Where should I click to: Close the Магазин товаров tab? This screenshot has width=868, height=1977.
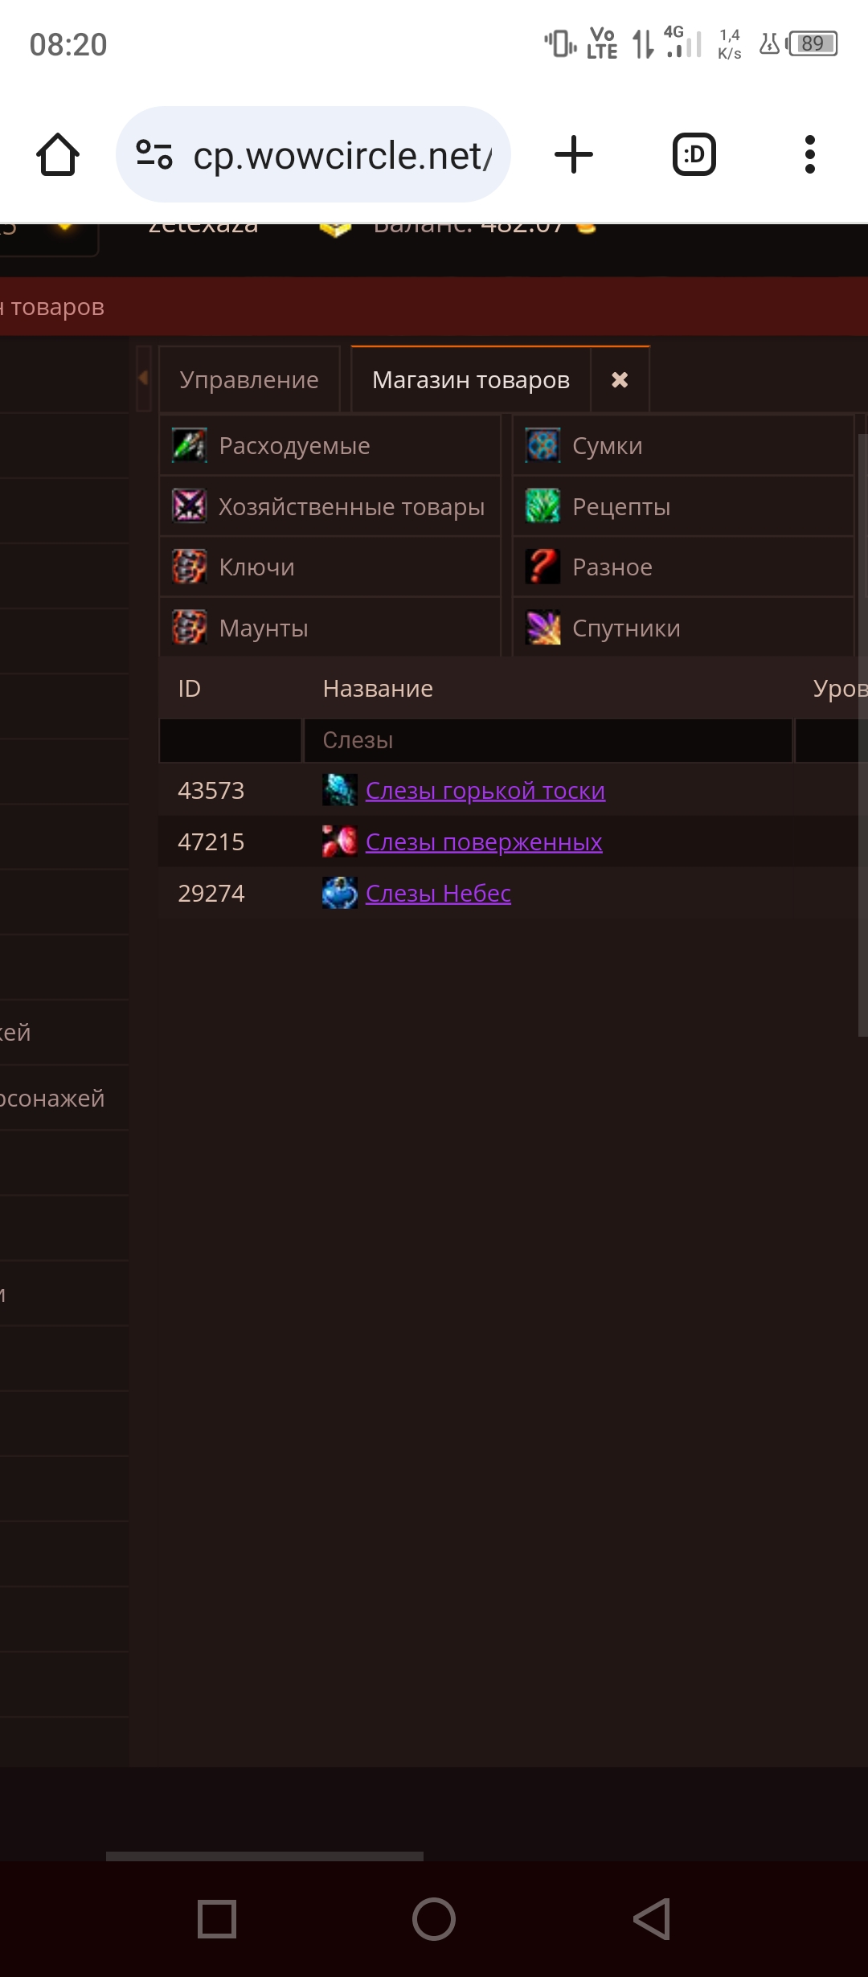point(620,380)
